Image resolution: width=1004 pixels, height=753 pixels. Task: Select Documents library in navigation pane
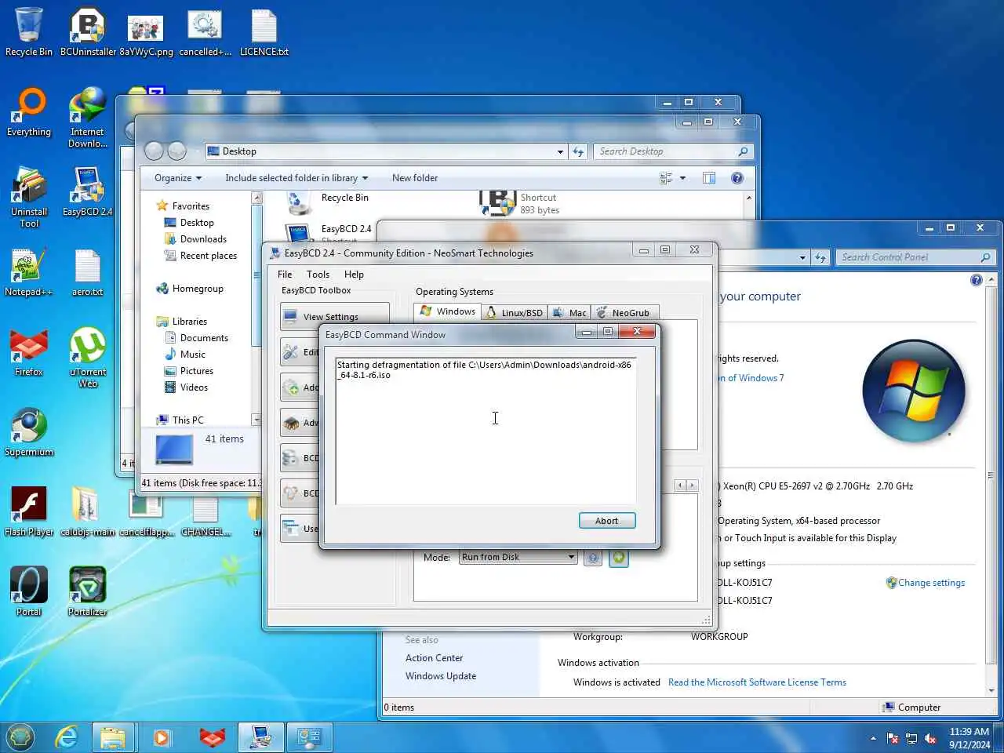pos(204,338)
